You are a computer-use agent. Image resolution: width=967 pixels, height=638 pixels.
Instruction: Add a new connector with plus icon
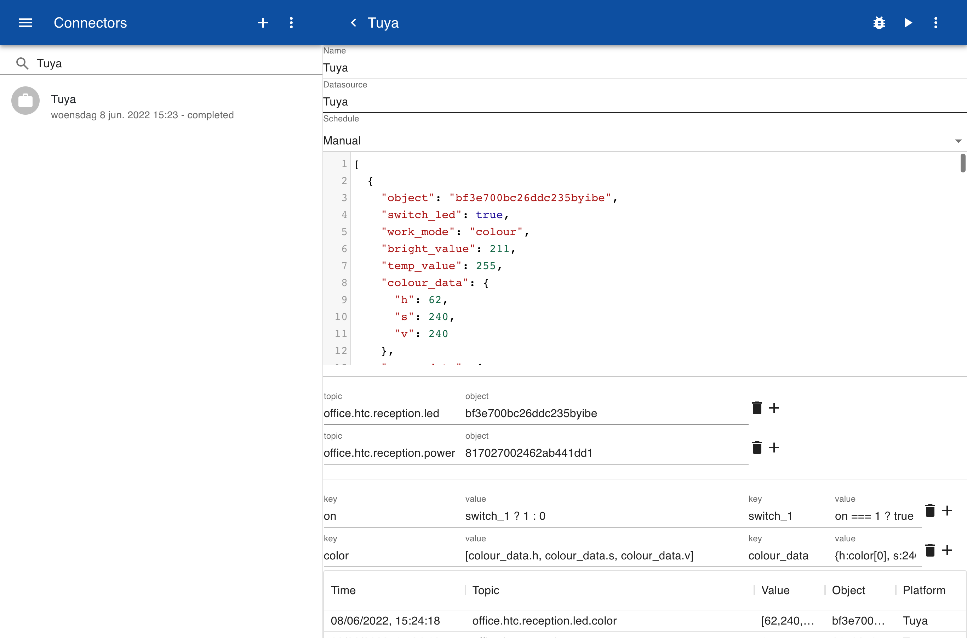(x=263, y=23)
